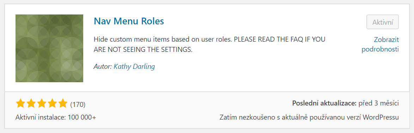414x133 pixels.
Task: Click the second rating star
Action: pos(31,104)
